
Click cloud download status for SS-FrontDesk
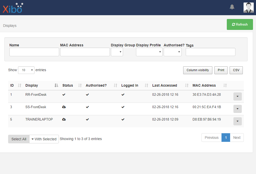click(x=64, y=107)
